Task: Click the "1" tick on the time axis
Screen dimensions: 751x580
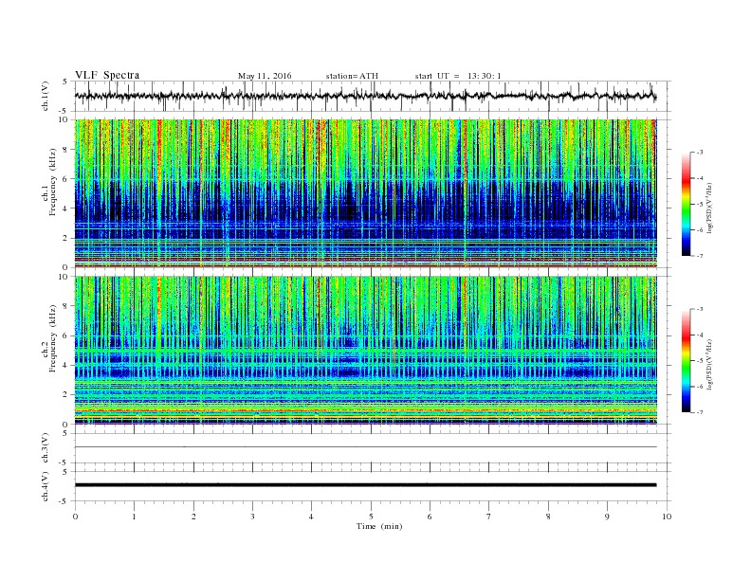Action: [x=134, y=517]
